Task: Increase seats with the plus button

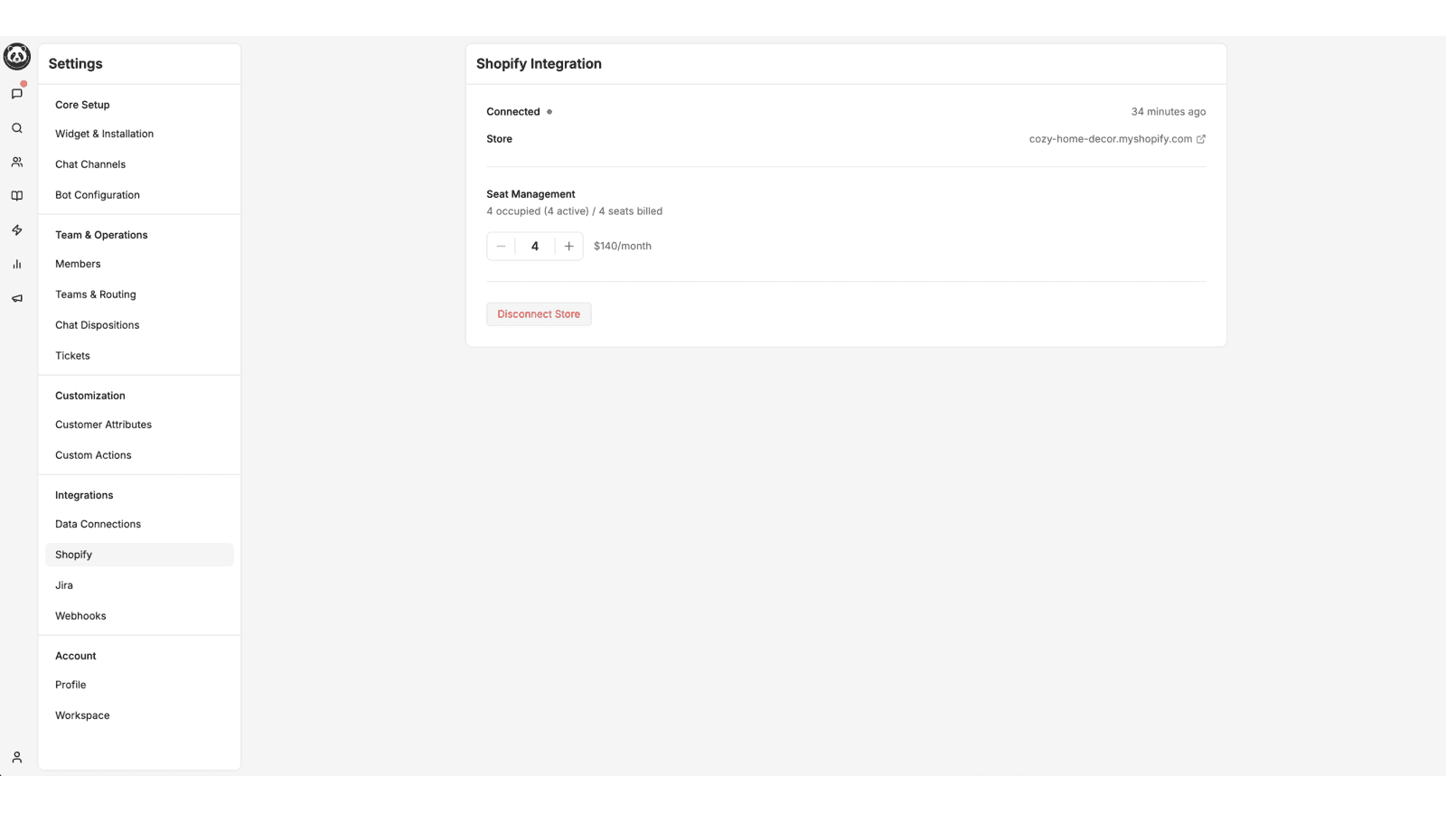Action: pyautogui.click(x=568, y=245)
